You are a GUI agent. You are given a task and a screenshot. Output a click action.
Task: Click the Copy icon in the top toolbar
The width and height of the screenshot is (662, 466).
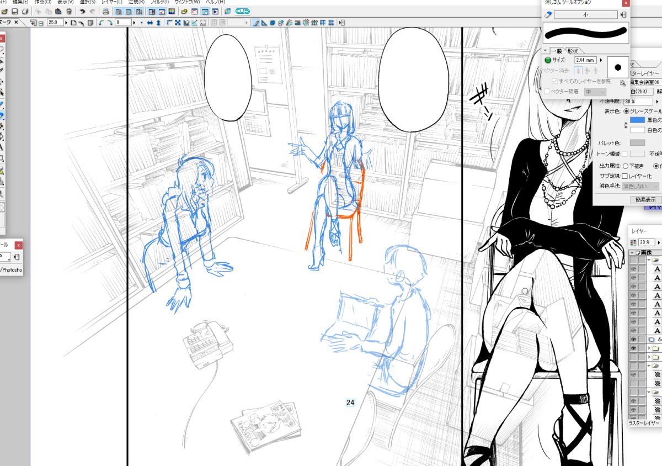[48, 11]
